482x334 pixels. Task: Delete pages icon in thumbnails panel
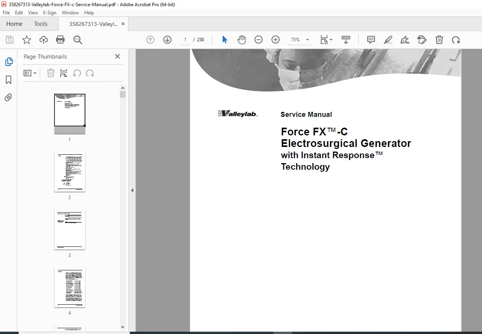point(51,73)
